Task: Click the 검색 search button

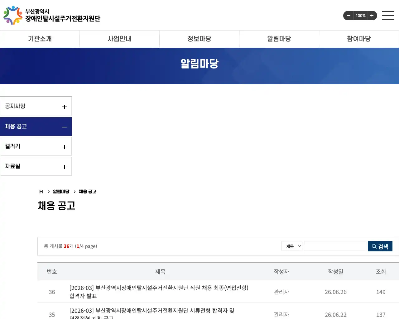Action: [x=380, y=246]
